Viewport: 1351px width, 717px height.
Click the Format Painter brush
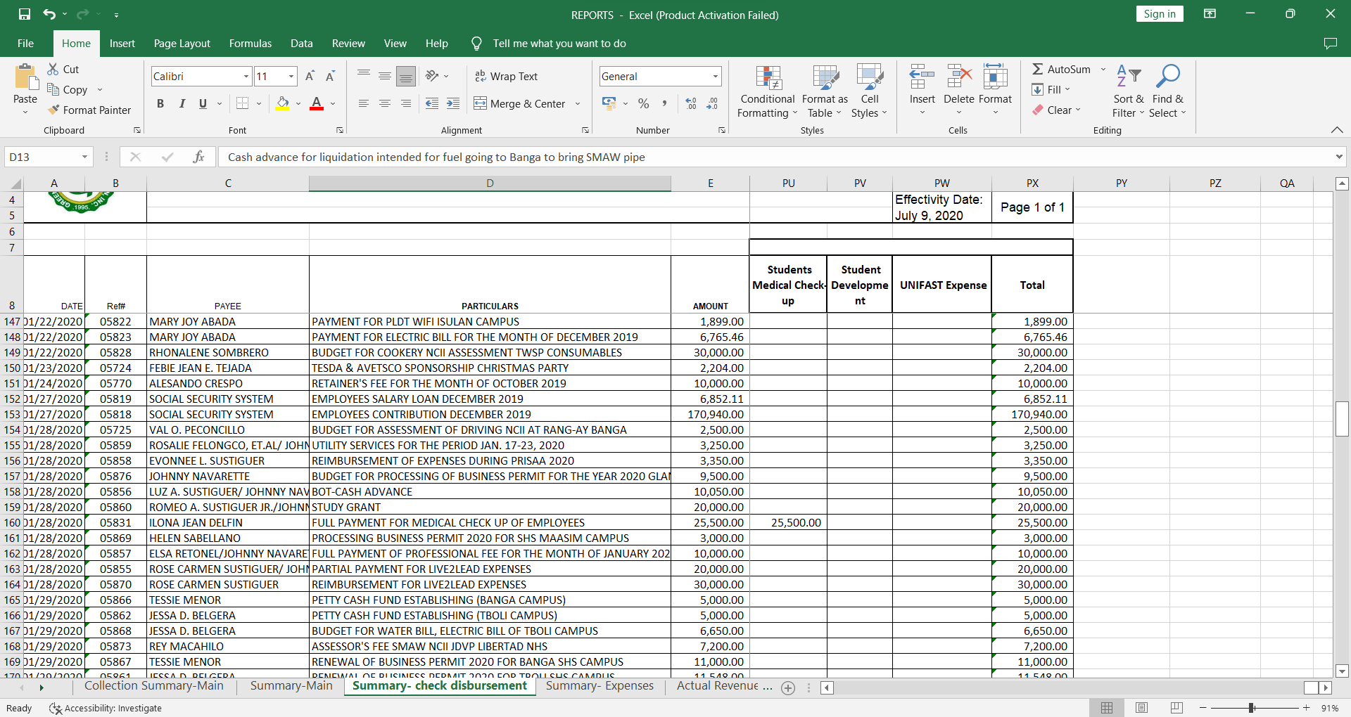click(x=53, y=110)
